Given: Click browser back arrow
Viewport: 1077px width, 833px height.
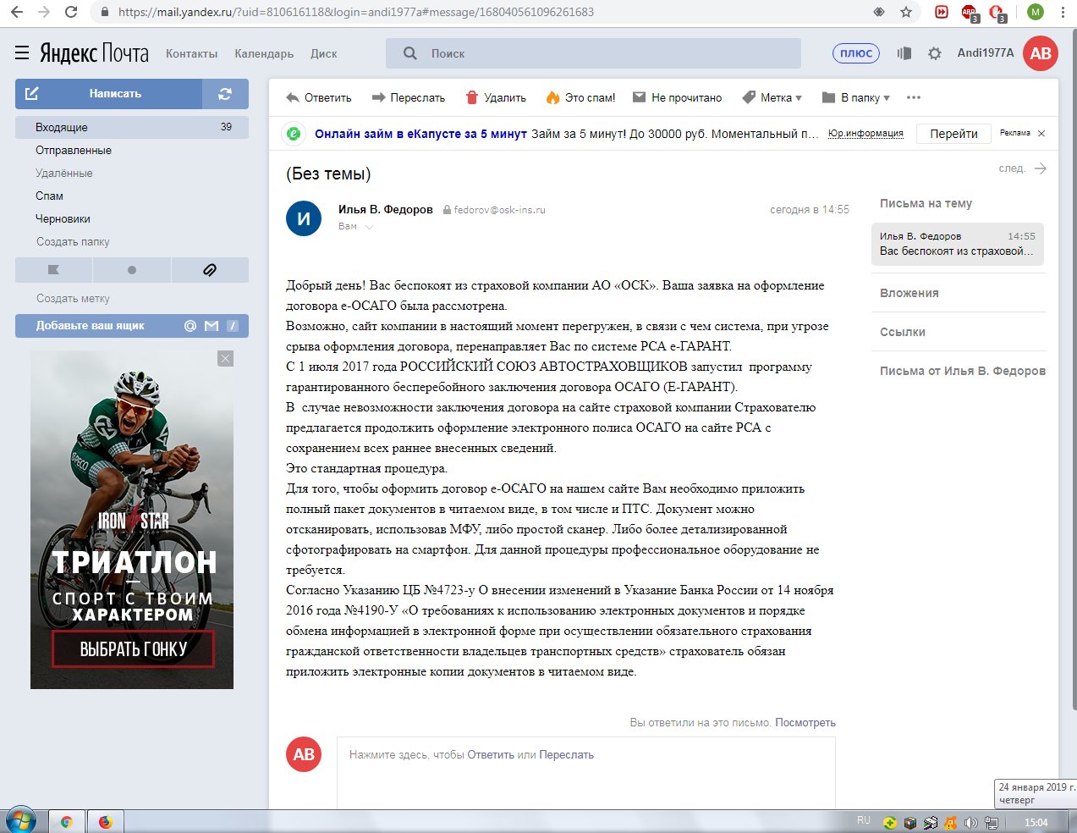Looking at the screenshot, I should (x=16, y=12).
